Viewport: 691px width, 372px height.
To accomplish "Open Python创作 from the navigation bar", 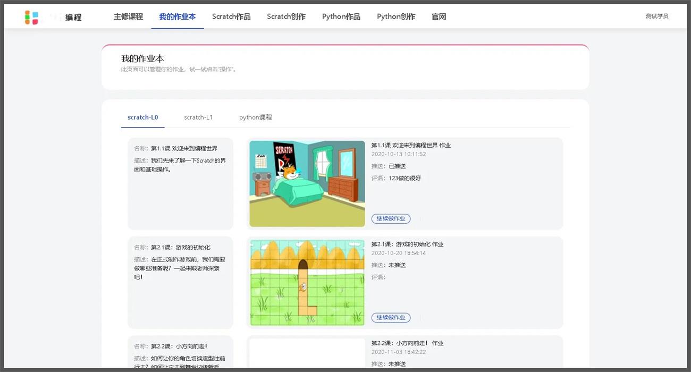I will 396,16.
